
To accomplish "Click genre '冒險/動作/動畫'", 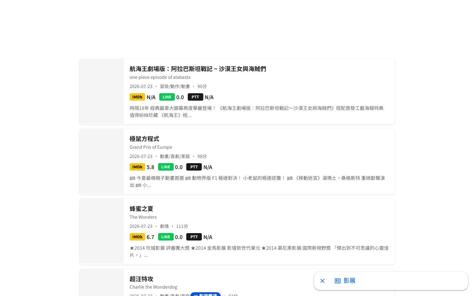I will (x=175, y=87).
